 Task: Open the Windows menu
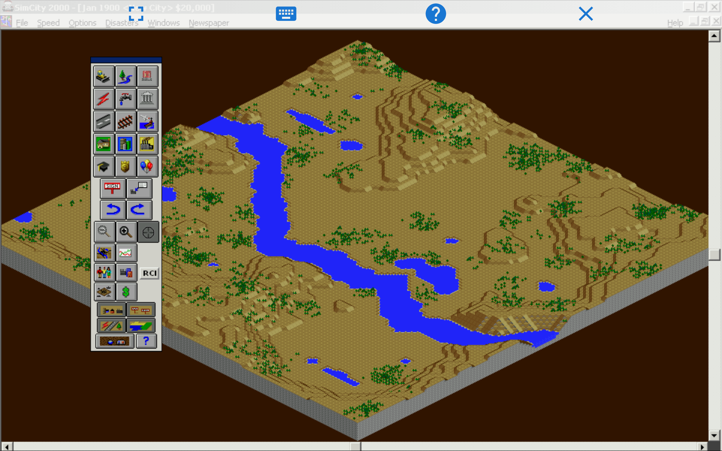coord(164,23)
